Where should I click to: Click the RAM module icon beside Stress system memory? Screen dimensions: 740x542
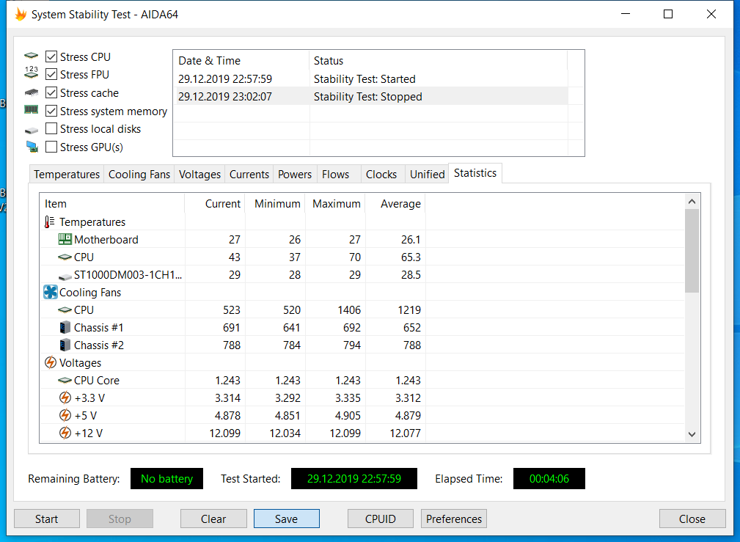pos(31,109)
